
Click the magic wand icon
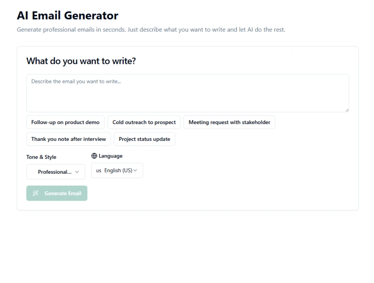pos(35,193)
